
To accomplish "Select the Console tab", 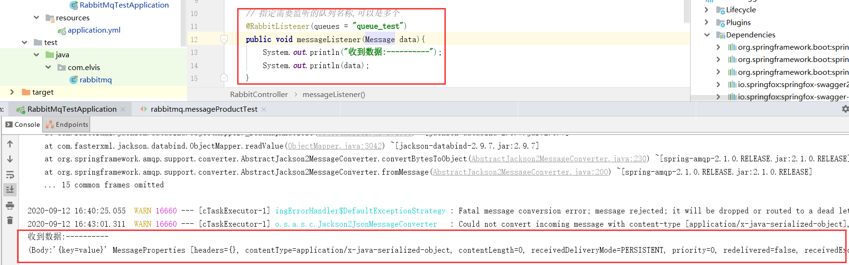I will 22,124.
